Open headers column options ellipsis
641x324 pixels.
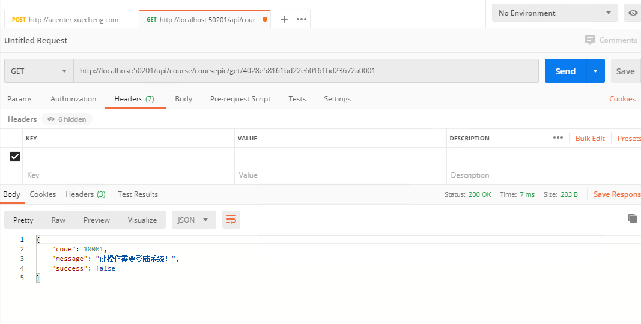click(558, 138)
